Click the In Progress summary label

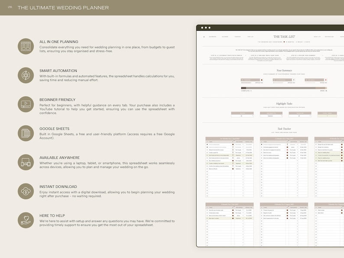click(281, 80)
